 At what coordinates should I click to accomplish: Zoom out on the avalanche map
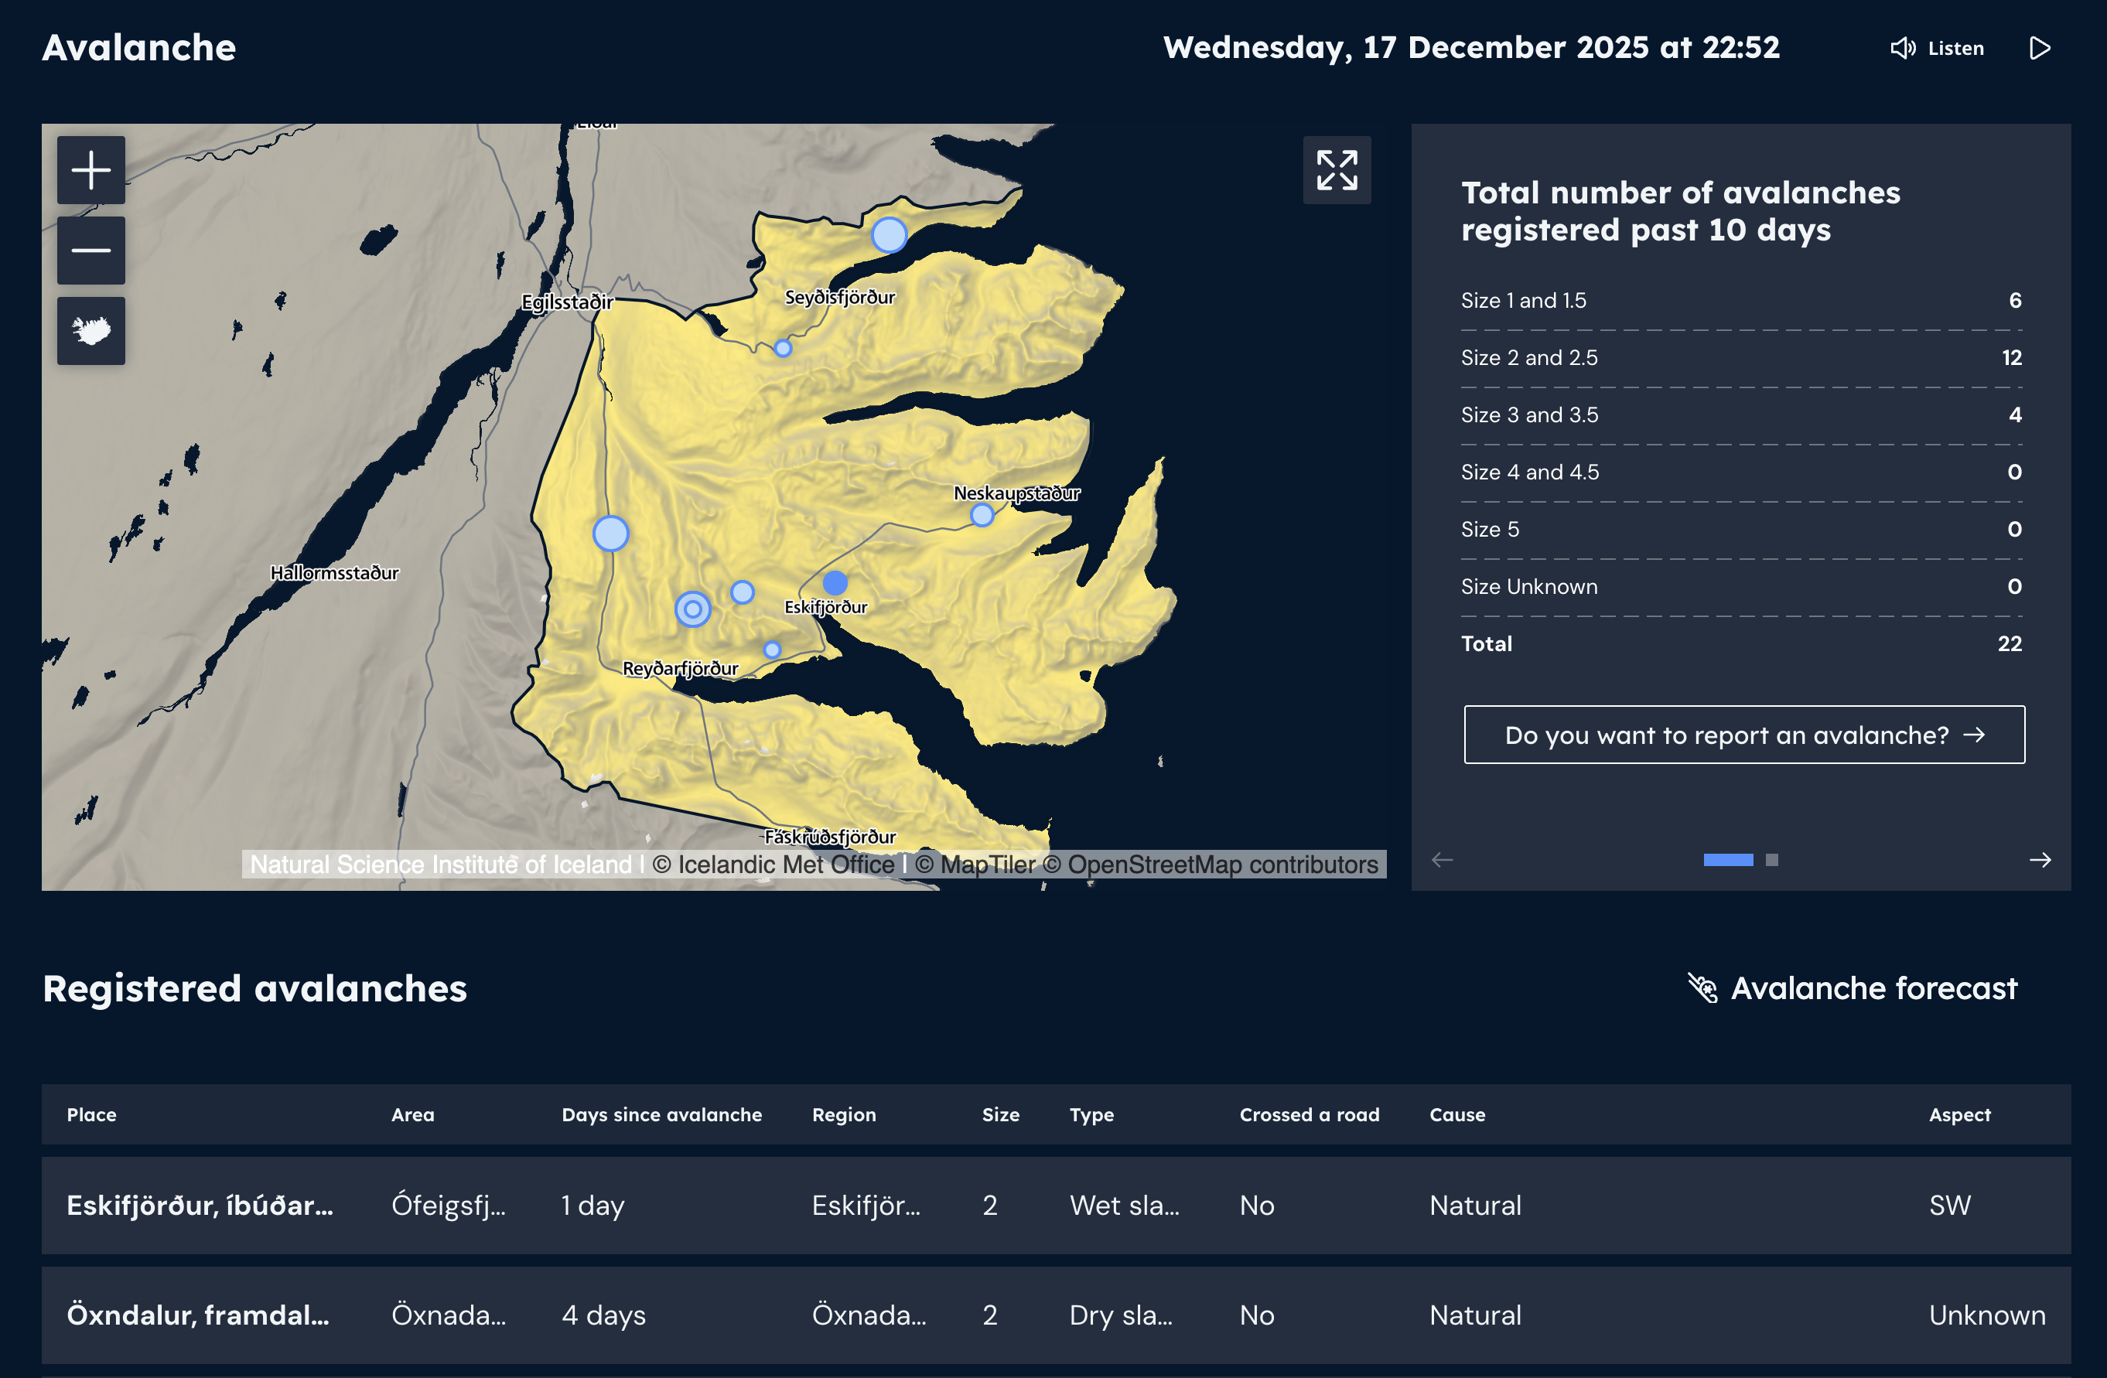click(x=91, y=251)
